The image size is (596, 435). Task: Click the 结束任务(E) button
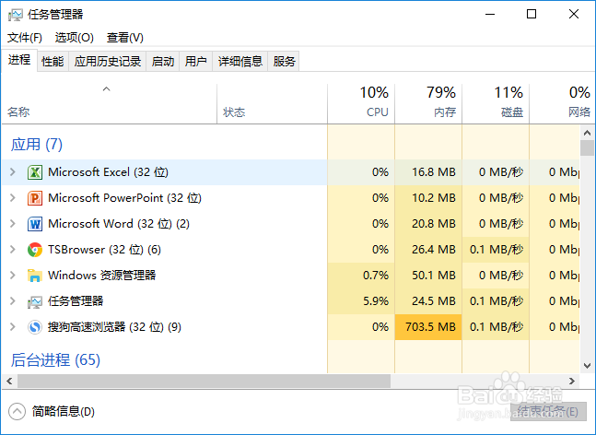pos(548,411)
